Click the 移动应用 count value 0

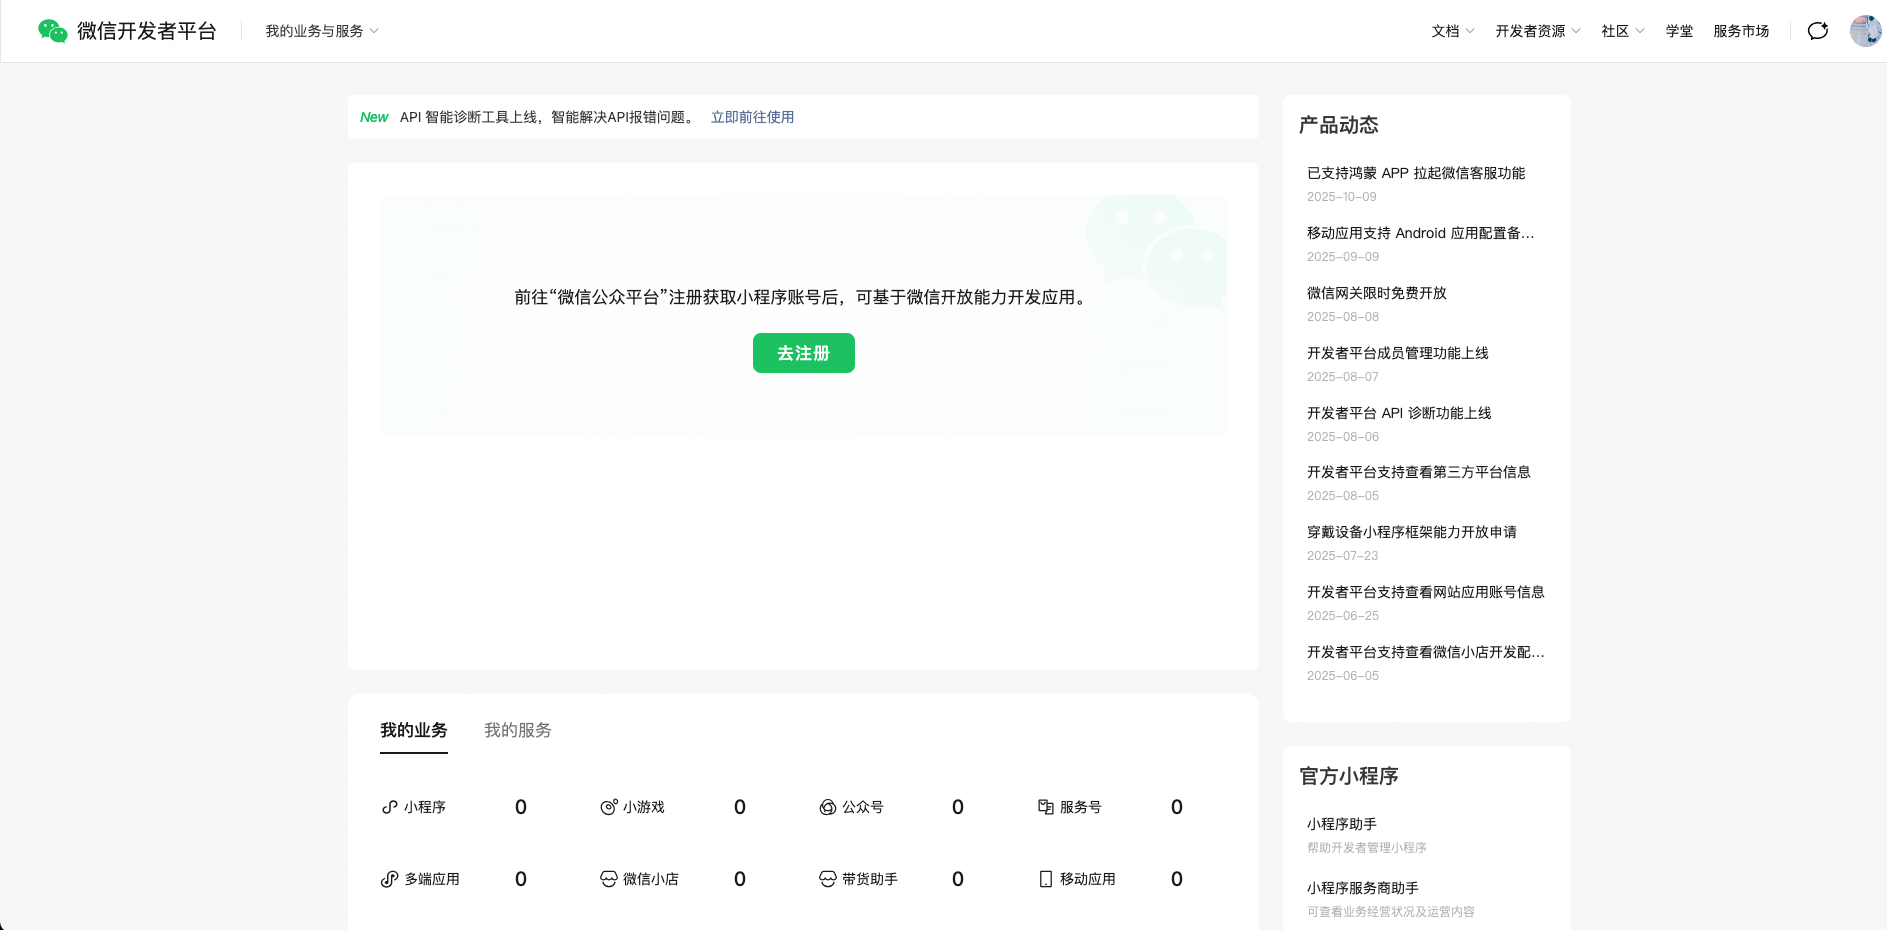[x=1177, y=879]
